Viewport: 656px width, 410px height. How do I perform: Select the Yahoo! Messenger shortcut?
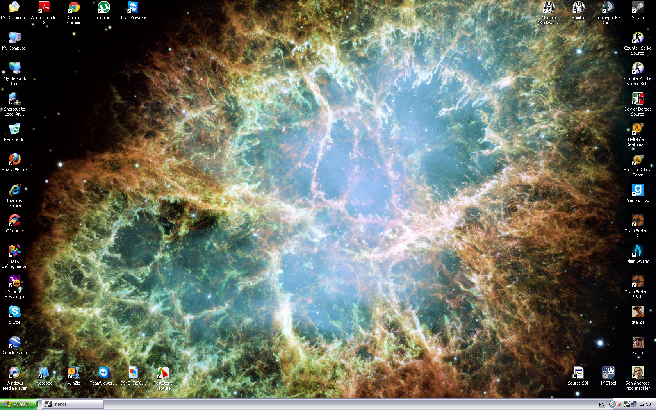pyautogui.click(x=14, y=287)
